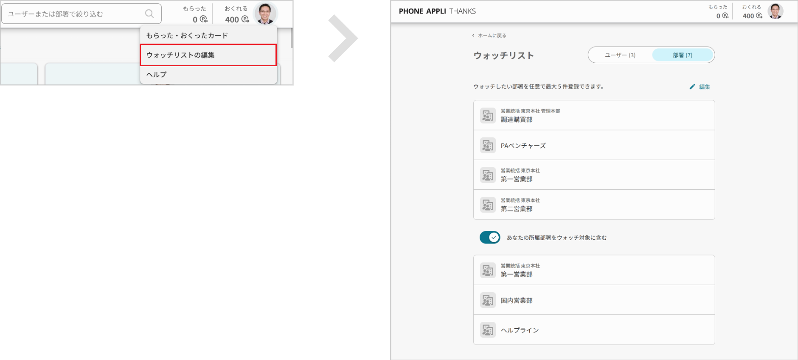Choose 'ウォッチリストの編集' from the menu
Screen dimensions: 798x360
pyautogui.click(x=208, y=55)
